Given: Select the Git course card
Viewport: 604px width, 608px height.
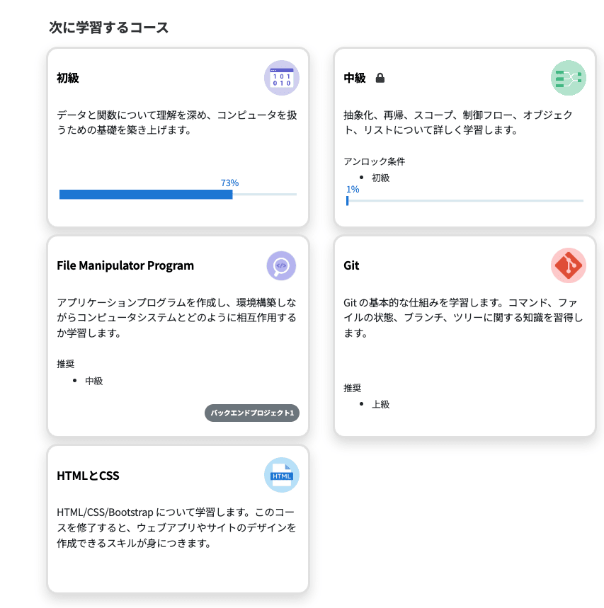Looking at the screenshot, I should point(465,336).
